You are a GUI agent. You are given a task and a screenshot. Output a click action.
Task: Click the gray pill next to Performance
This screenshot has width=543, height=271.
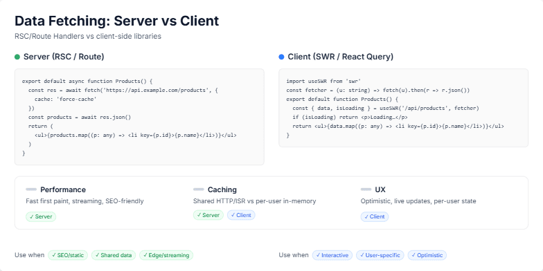coord(31,189)
